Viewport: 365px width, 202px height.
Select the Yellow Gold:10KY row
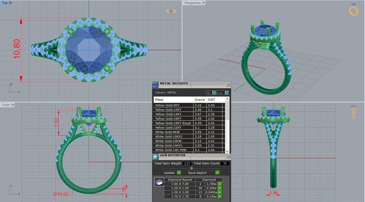click(189, 110)
